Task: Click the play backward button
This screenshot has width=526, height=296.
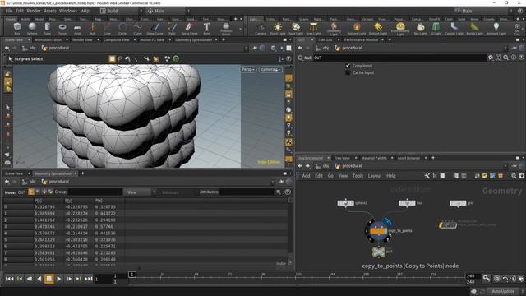Action: (x=39, y=279)
